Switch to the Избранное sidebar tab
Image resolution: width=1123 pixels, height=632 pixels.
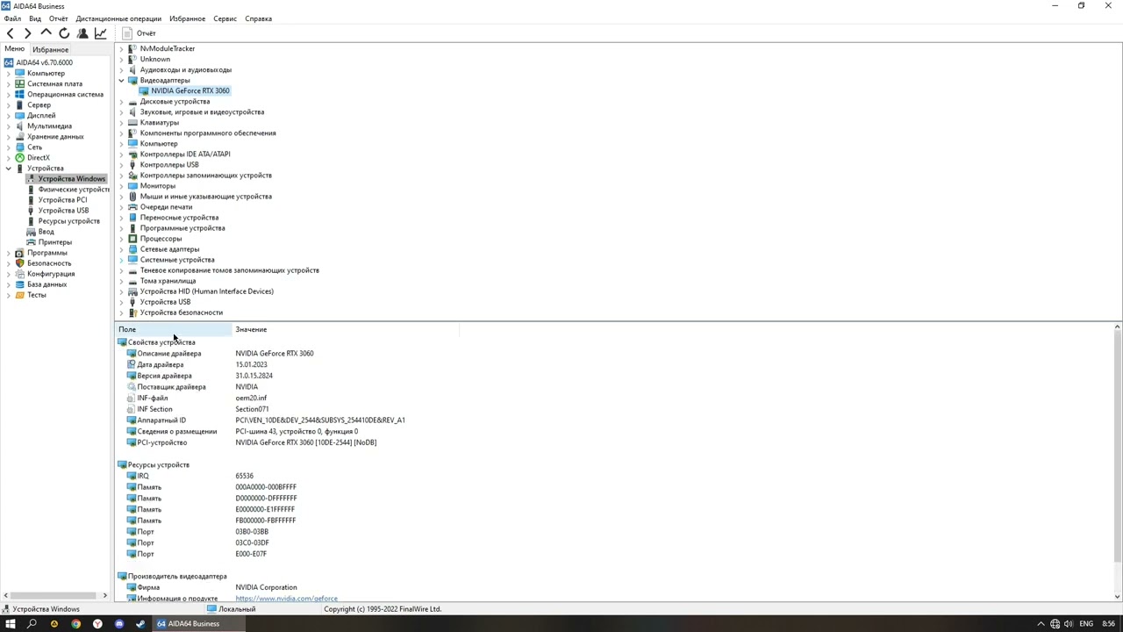50,49
